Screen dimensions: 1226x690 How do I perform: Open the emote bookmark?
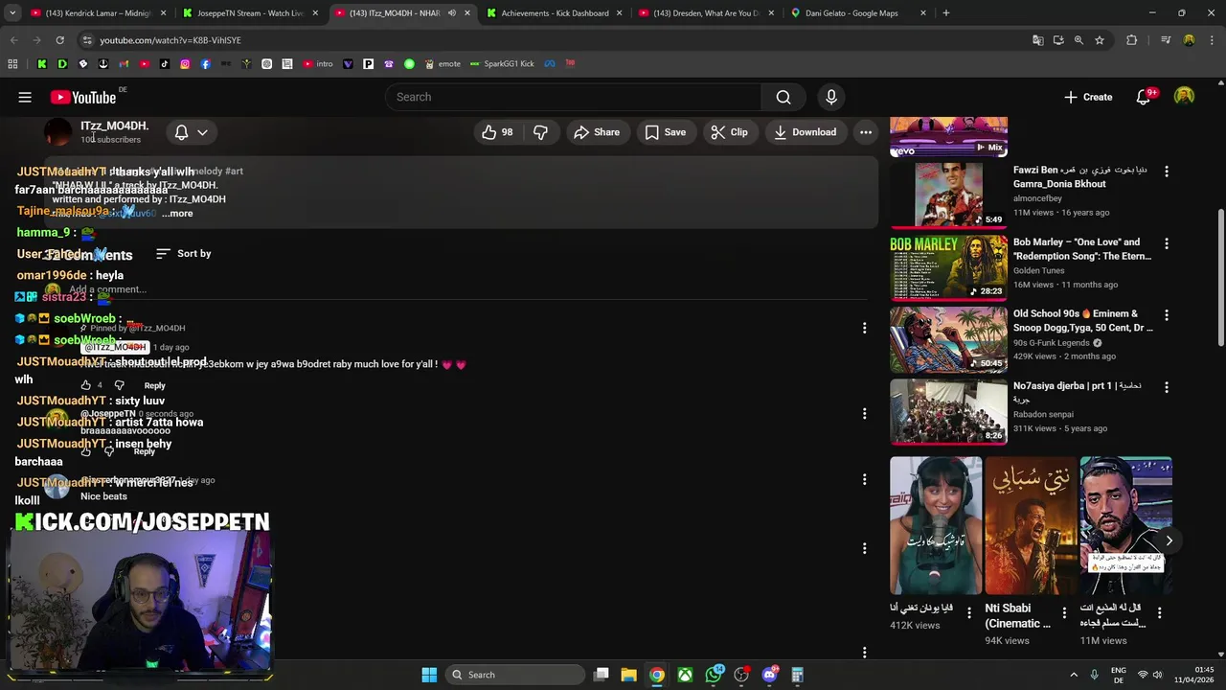[442, 64]
